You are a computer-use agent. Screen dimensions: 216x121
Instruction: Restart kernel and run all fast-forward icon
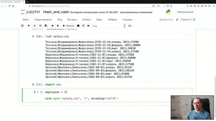(x=88, y=26)
